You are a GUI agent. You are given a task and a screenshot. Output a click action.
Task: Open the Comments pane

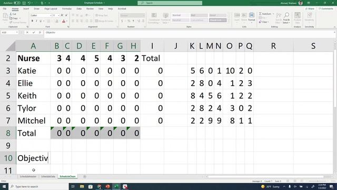[326, 9]
